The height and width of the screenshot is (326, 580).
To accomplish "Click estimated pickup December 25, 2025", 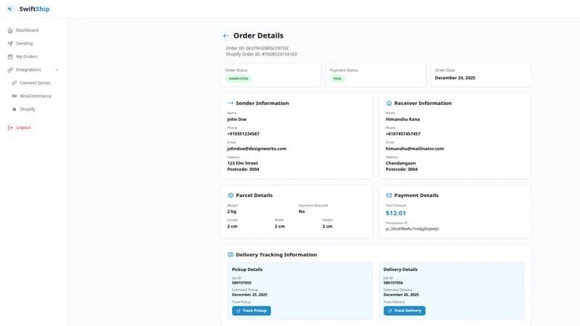I will pos(249,295).
